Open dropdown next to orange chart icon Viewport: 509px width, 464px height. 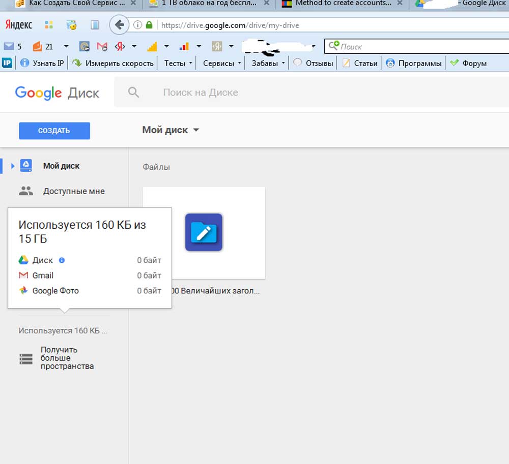(x=166, y=46)
